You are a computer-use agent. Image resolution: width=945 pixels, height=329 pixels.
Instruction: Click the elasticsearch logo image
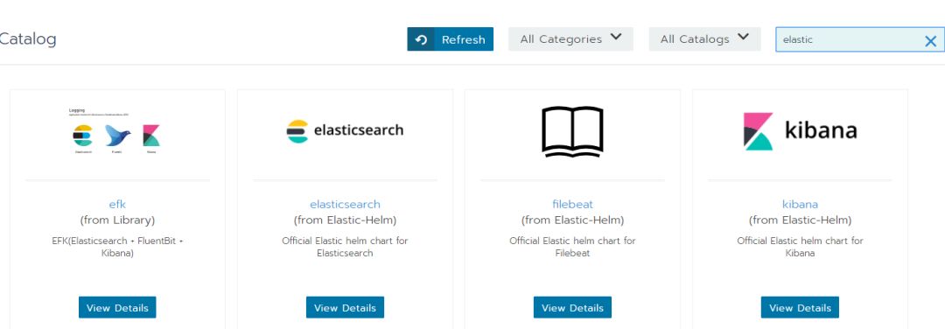point(345,130)
